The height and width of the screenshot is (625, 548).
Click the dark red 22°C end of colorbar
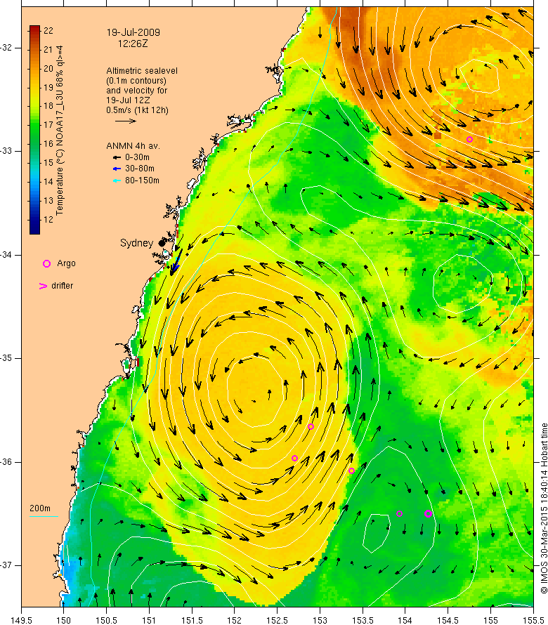point(34,29)
